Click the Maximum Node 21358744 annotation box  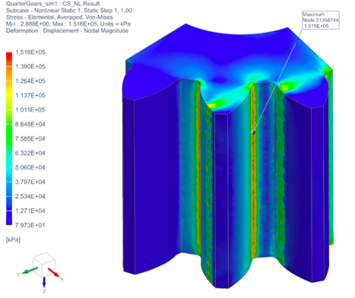(x=321, y=21)
